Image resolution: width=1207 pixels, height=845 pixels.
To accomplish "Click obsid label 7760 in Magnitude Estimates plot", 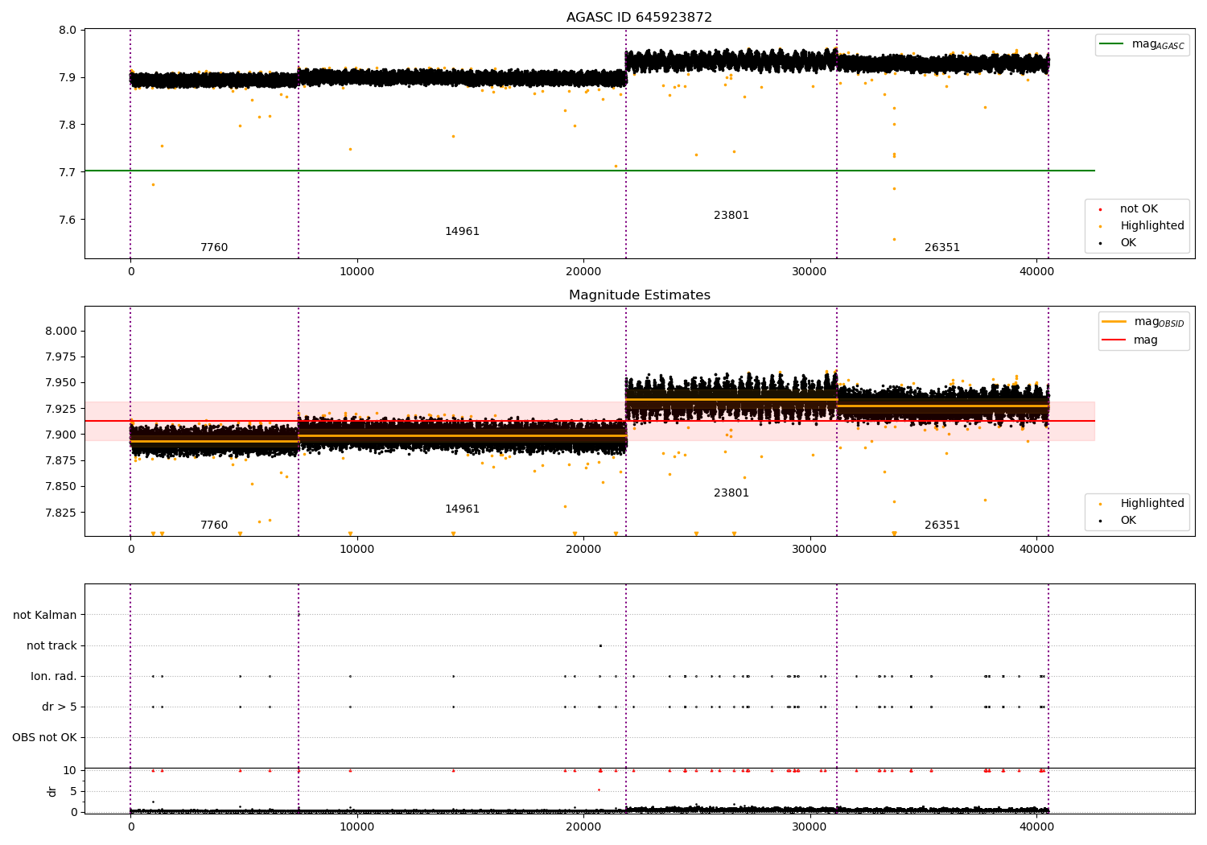I will [214, 526].
